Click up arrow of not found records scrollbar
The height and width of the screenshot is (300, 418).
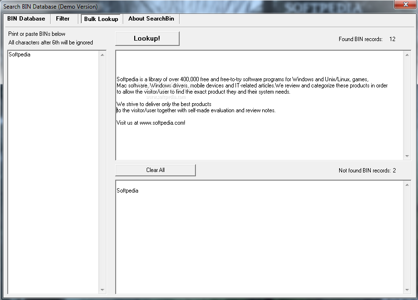pos(407,185)
